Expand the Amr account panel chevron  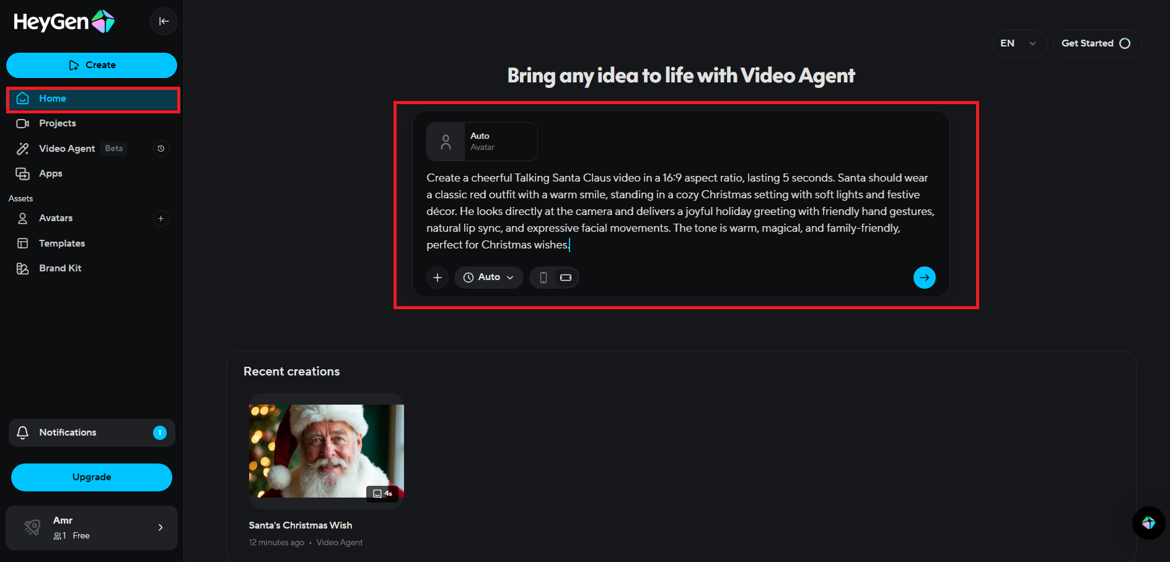coord(160,528)
